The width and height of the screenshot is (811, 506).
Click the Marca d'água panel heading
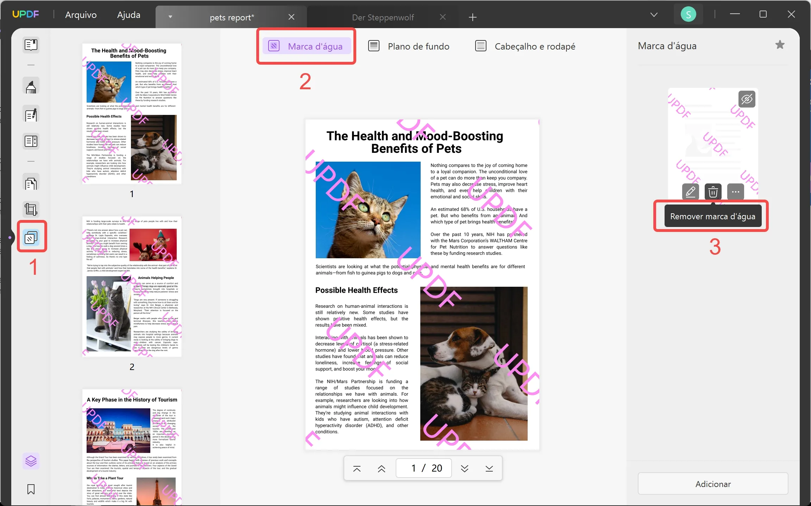(x=667, y=46)
